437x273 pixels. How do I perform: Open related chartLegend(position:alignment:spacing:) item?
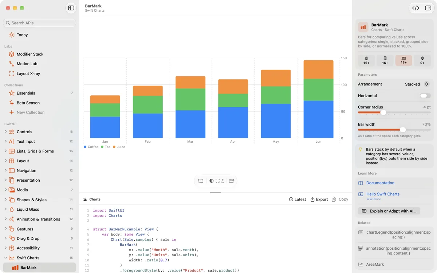tap(394, 235)
